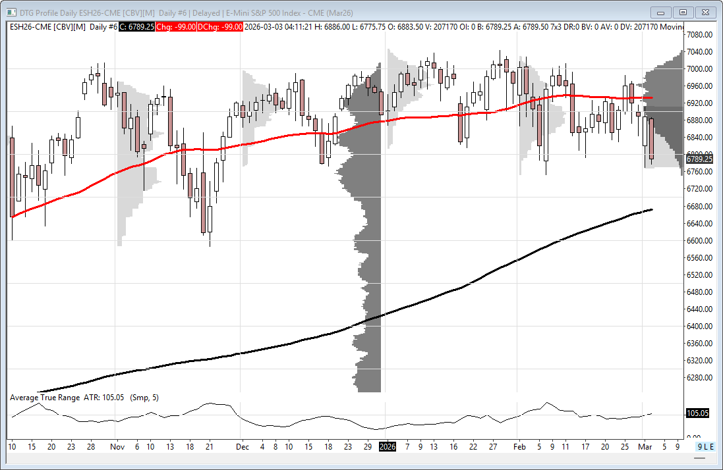The height and width of the screenshot is (470, 723).
Task: Select the black C: 6789.25 close field
Action: [x=136, y=26]
